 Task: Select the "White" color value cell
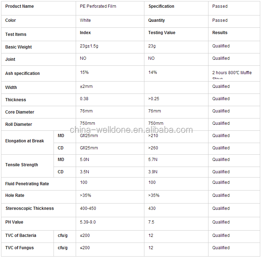click(x=85, y=20)
